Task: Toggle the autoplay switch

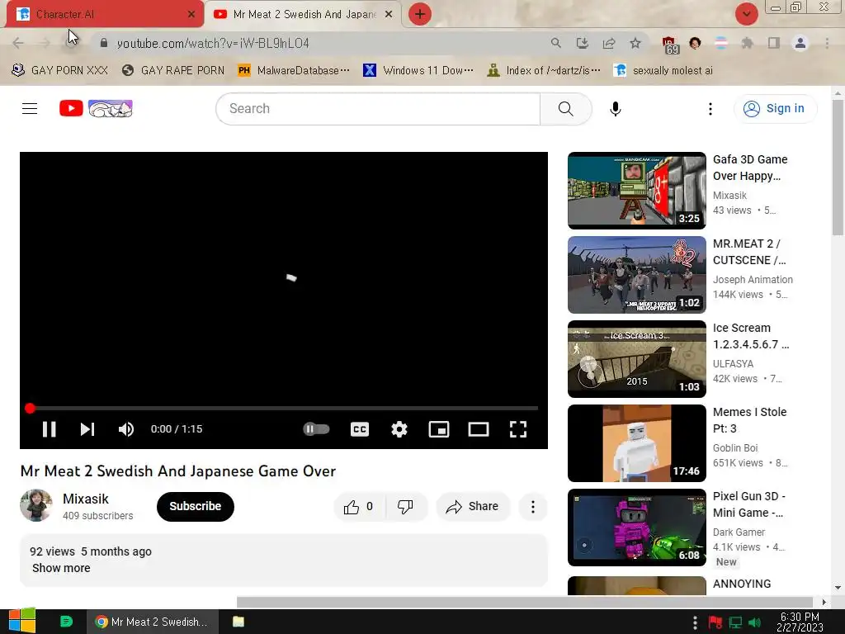Action: click(x=316, y=429)
